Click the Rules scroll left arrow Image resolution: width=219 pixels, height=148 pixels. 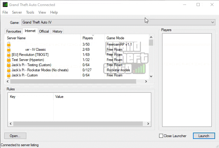coord(11,124)
